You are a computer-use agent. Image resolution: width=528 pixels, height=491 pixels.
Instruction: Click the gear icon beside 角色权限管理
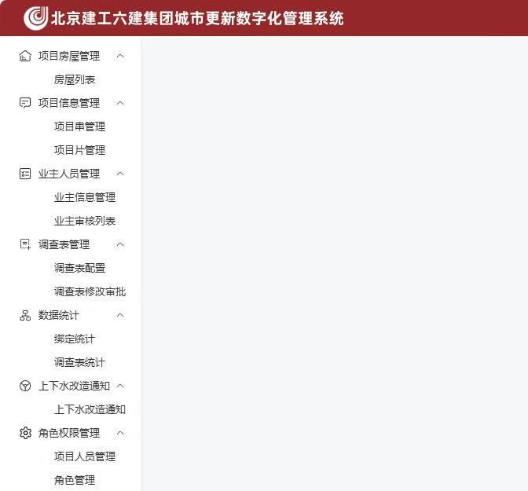(x=25, y=433)
